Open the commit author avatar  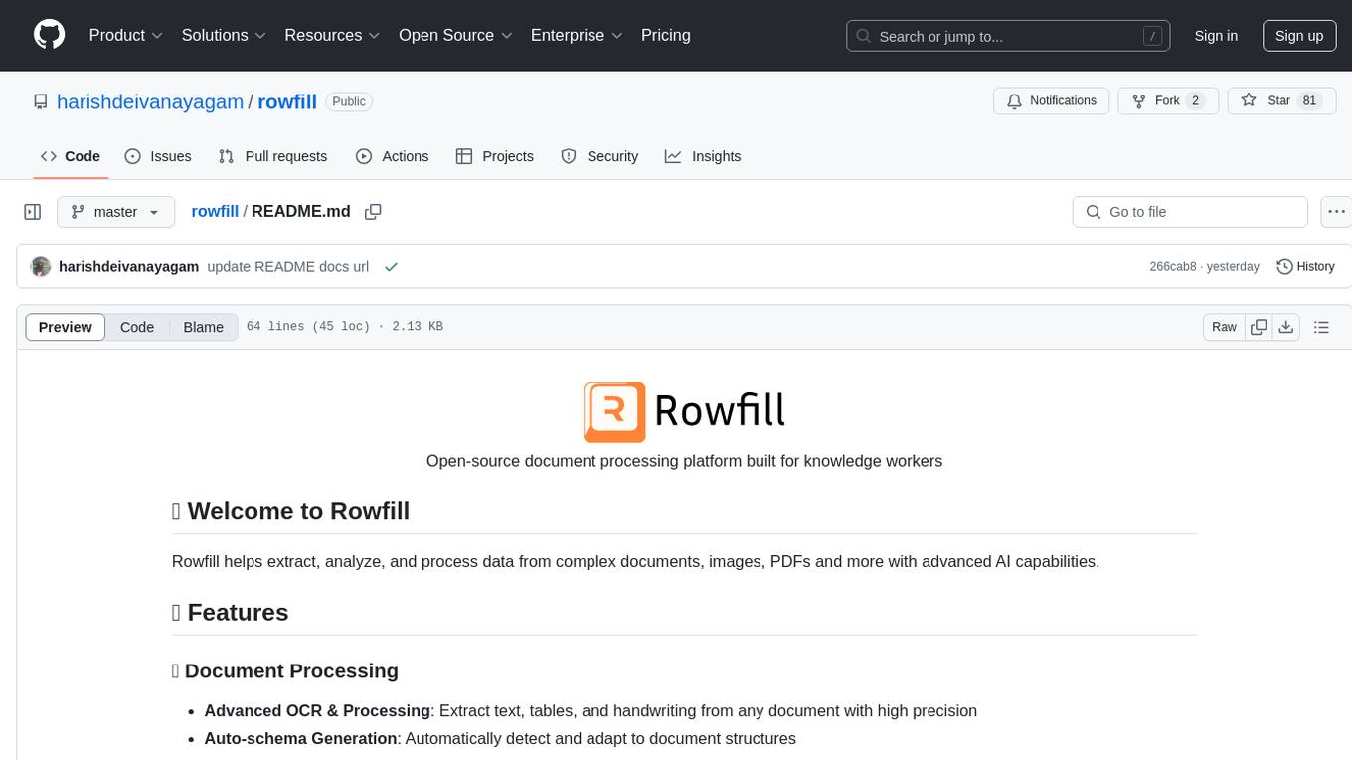click(x=41, y=267)
